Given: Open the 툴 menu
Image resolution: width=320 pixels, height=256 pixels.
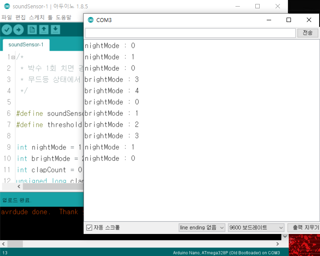Looking at the screenshot, I should pos(50,18).
